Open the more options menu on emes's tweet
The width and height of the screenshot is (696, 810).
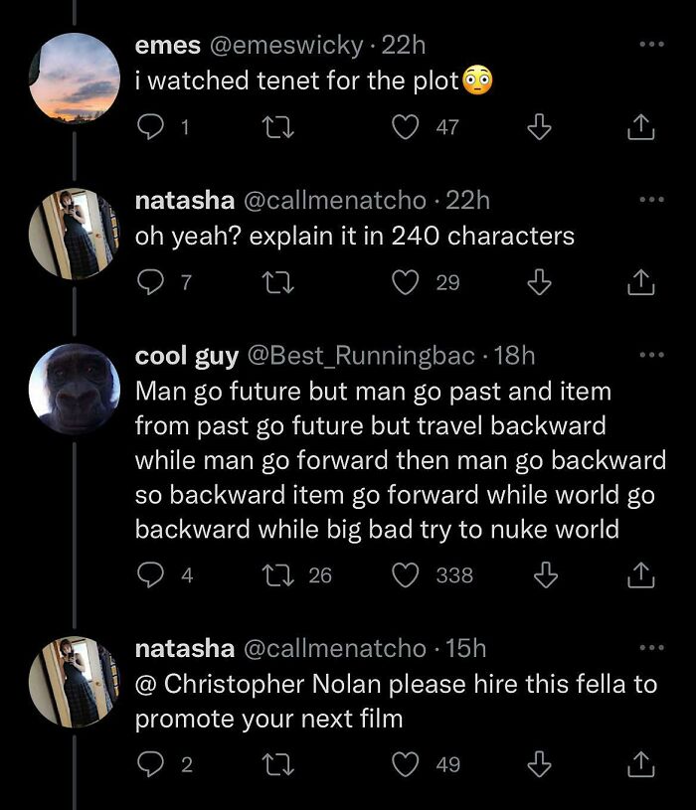[649, 42]
